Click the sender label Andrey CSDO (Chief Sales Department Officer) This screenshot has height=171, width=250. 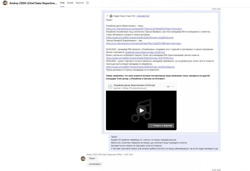[105, 154]
